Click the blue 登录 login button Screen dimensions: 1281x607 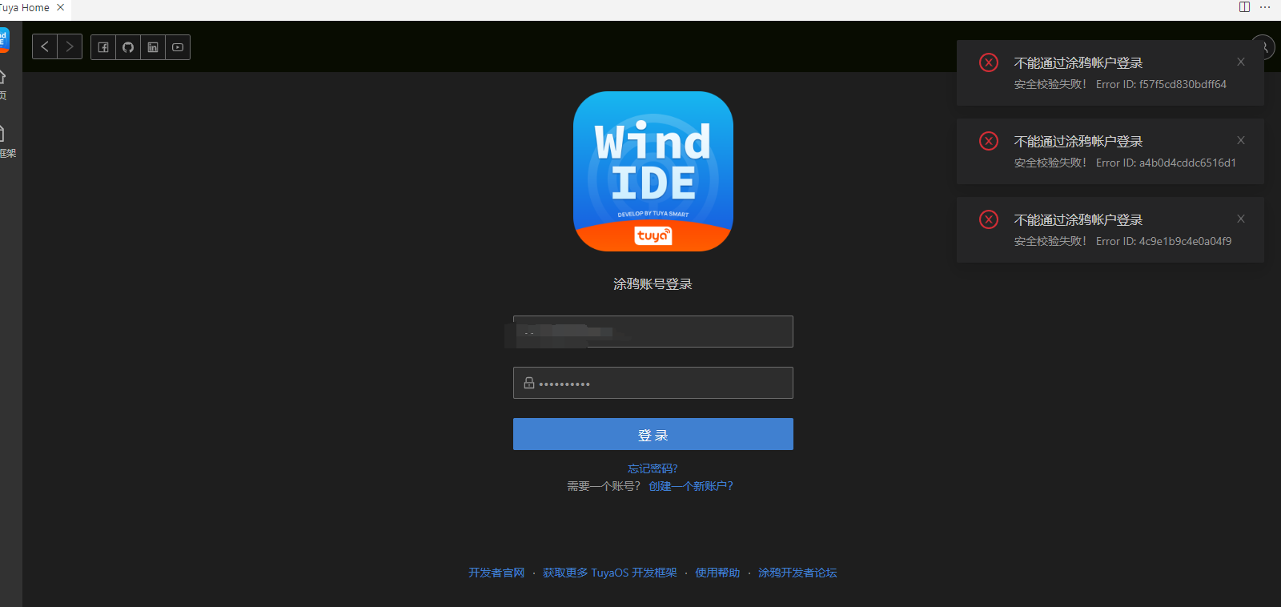coord(653,434)
